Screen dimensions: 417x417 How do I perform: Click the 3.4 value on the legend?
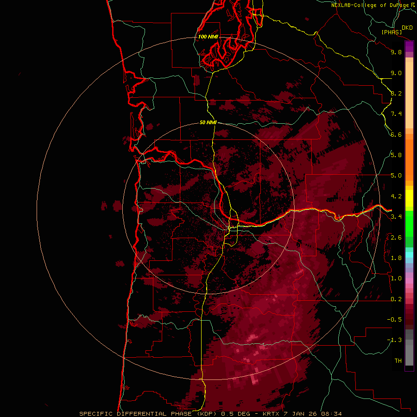click(396, 217)
